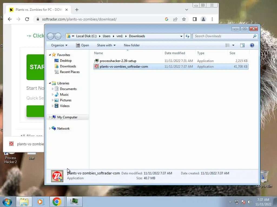Expand the Pictures library
Screen dimensions: 277x207
coord(52,100)
